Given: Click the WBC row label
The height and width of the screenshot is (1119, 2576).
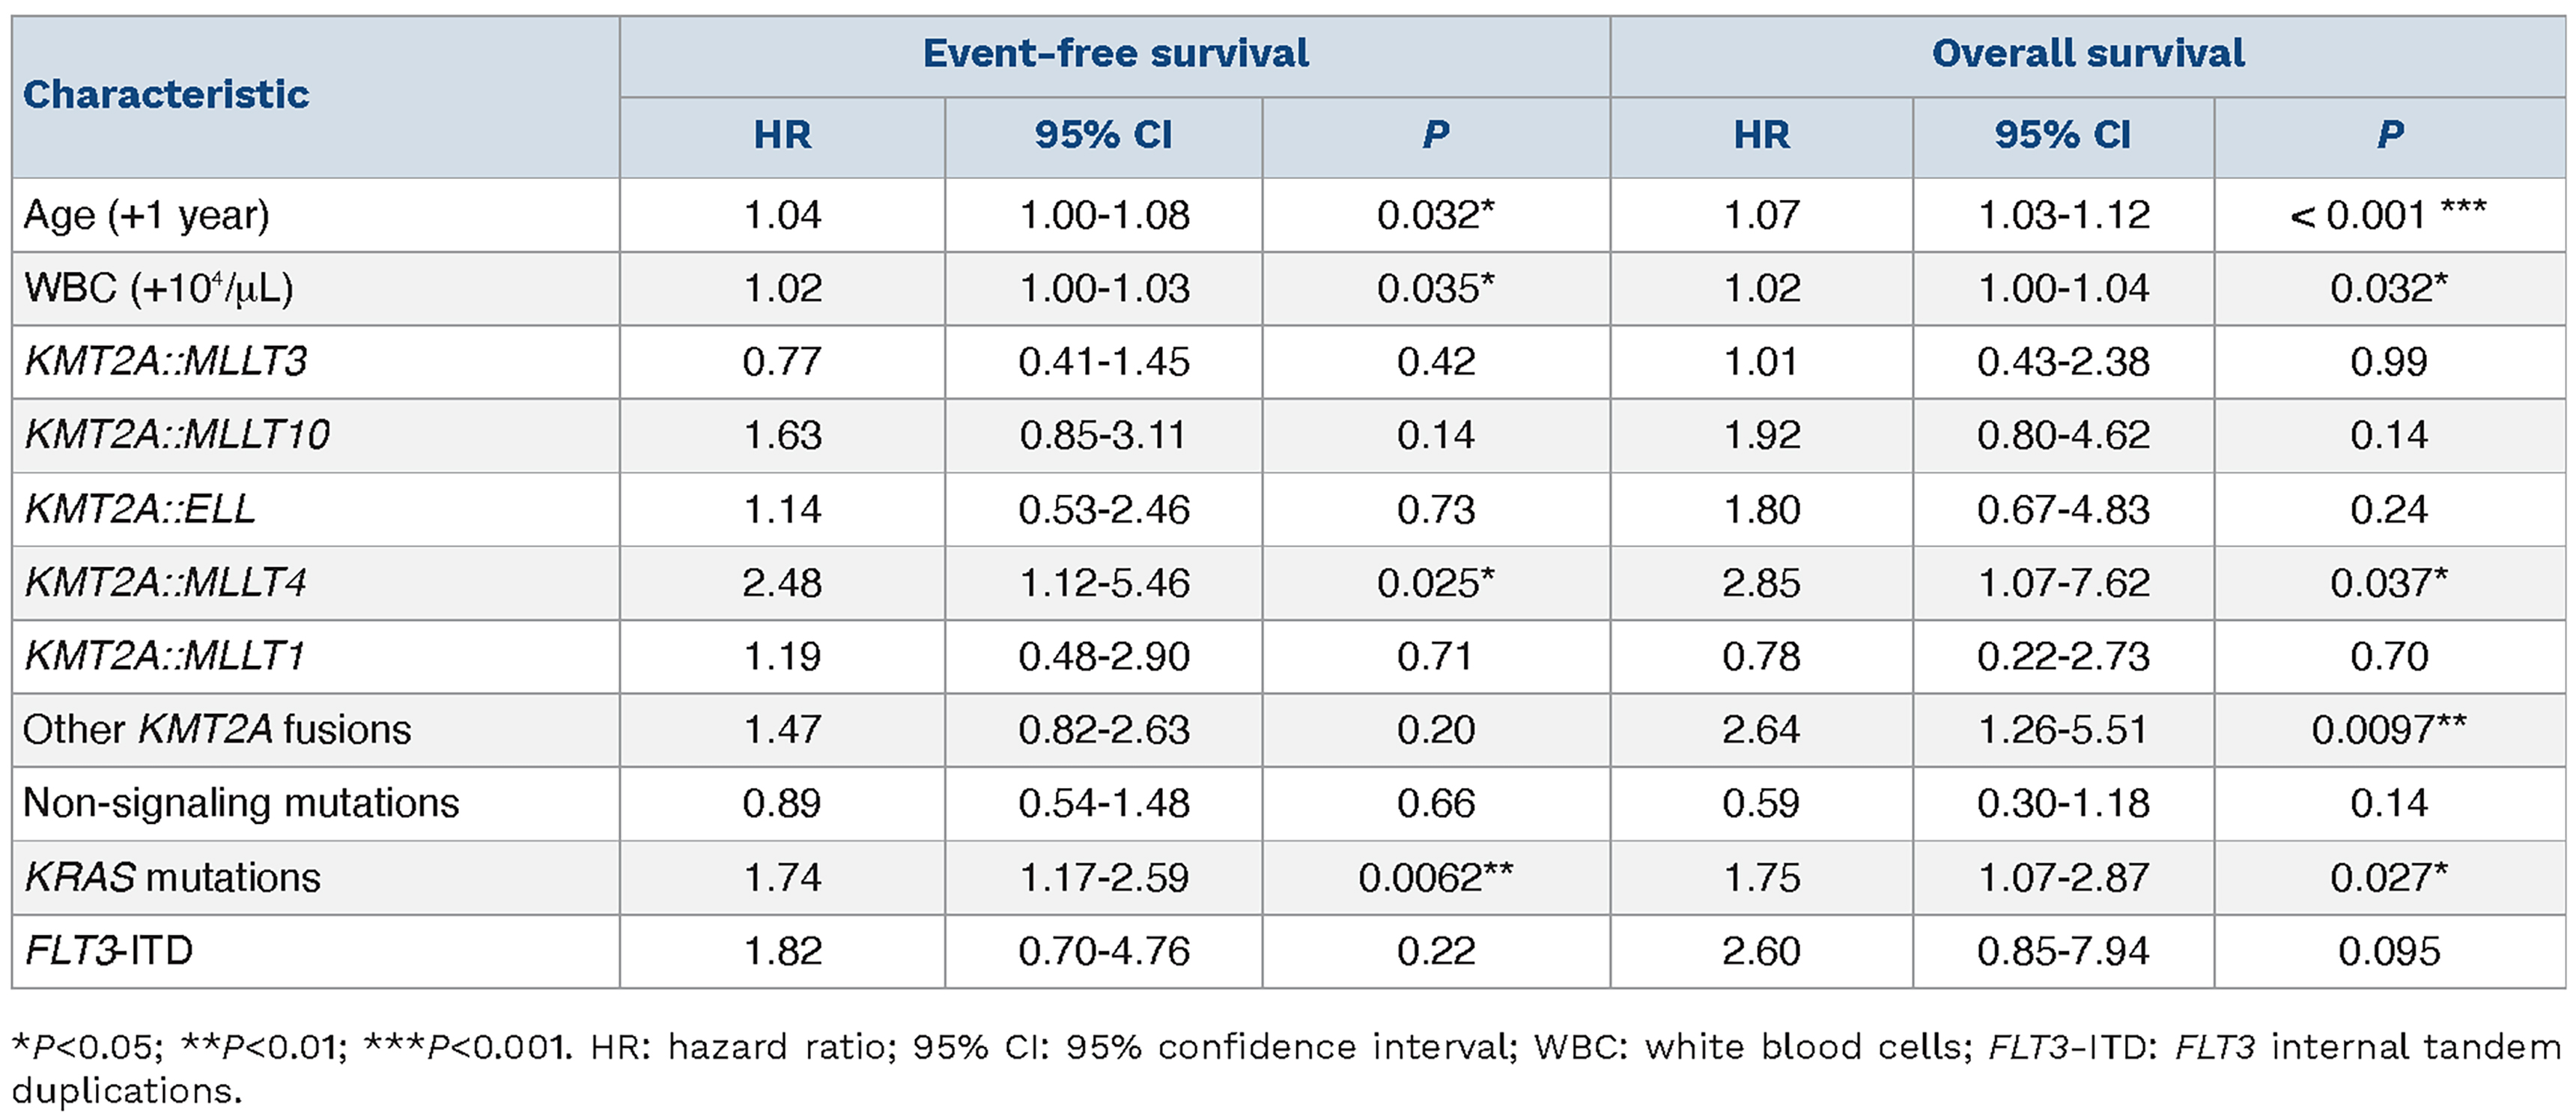Looking at the screenshot, I should click(x=158, y=288).
